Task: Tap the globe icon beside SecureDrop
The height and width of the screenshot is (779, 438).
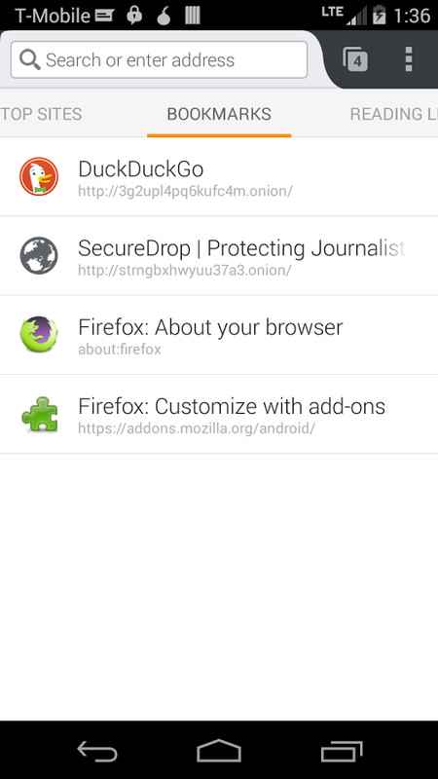Action: click(39, 255)
